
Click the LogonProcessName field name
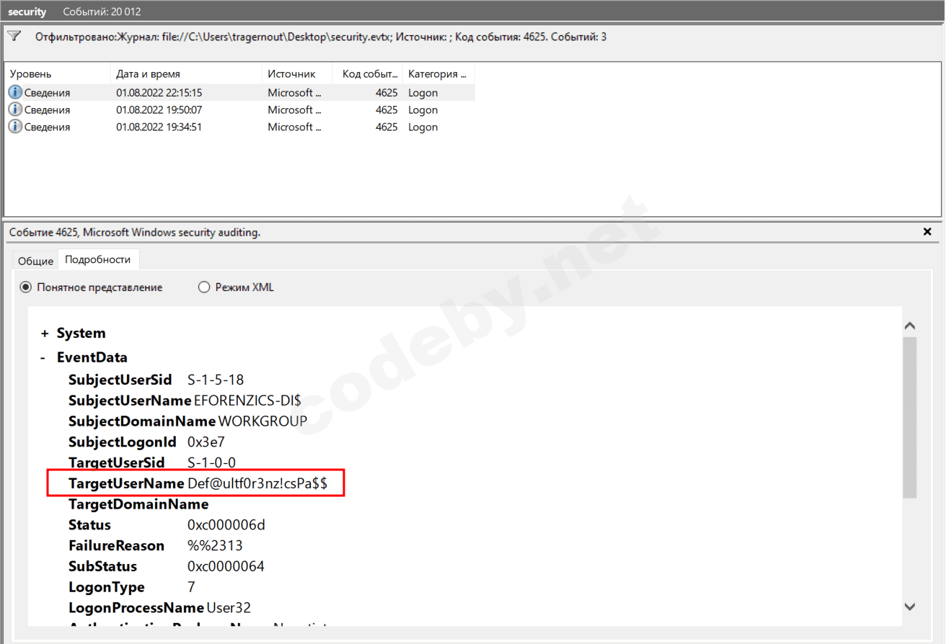click(136, 609)
